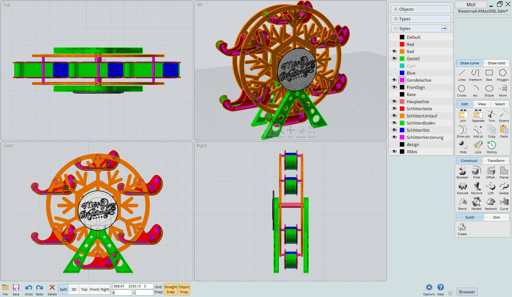512x297 pixels.
Task: Click the Network surface tool
Action: tap(491, 204)
